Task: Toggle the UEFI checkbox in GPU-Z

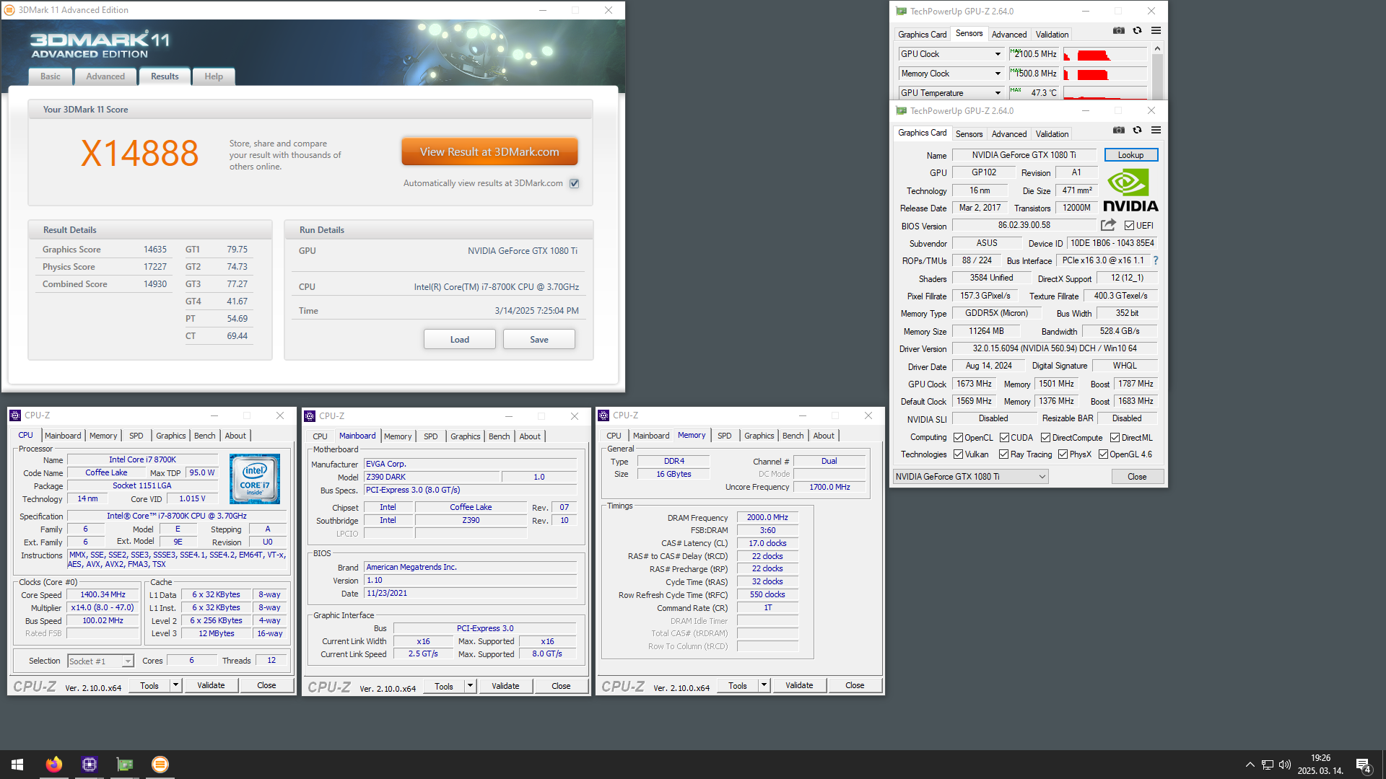Action: pos(1129,226)
